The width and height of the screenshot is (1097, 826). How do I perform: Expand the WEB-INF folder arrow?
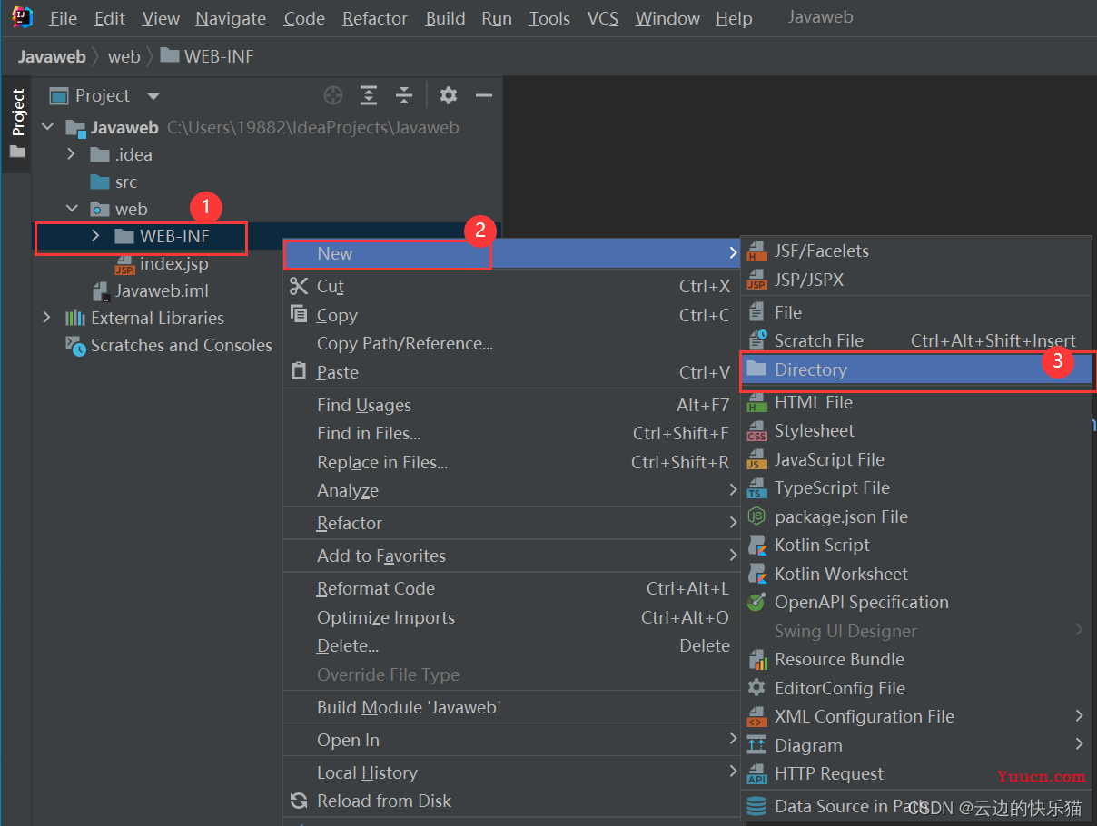pos(95,236)
